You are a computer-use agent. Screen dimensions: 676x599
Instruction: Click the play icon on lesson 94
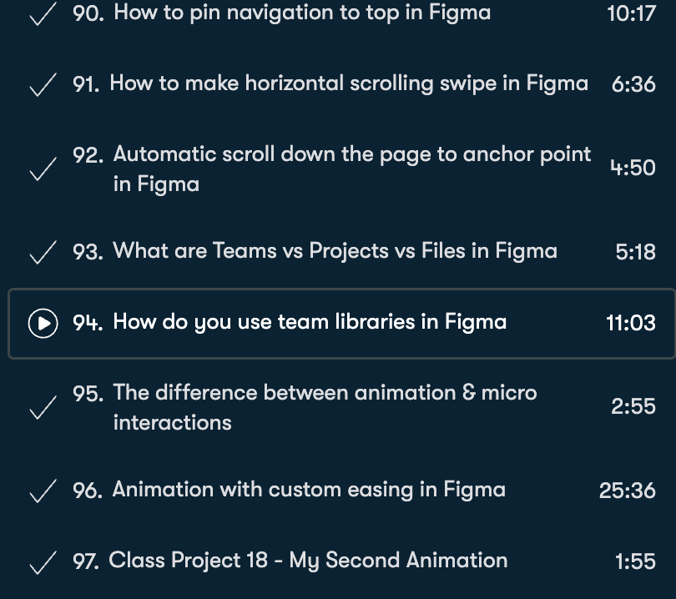[x=43, y=323]
